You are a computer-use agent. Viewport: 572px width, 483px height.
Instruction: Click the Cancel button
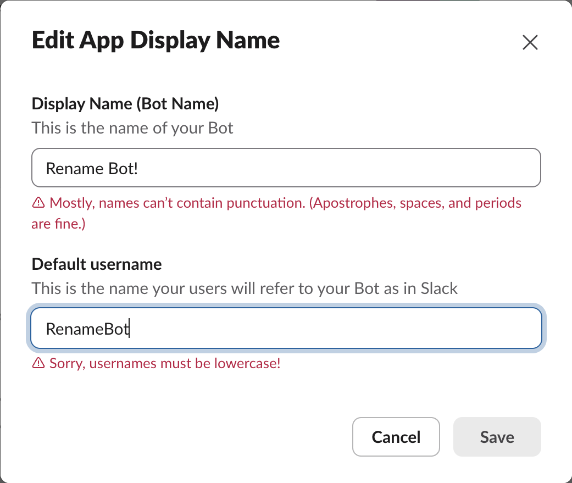coord(396,437)
